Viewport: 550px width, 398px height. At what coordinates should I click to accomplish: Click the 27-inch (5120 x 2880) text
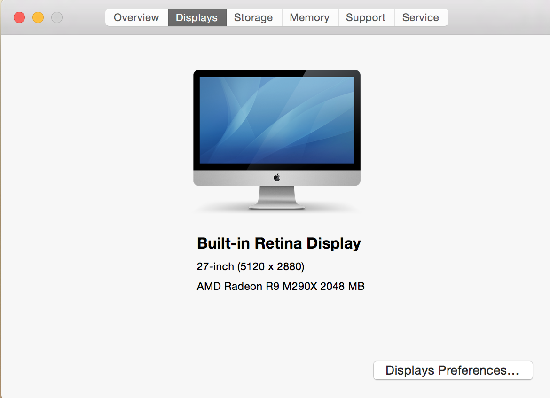tap(251, 266)
